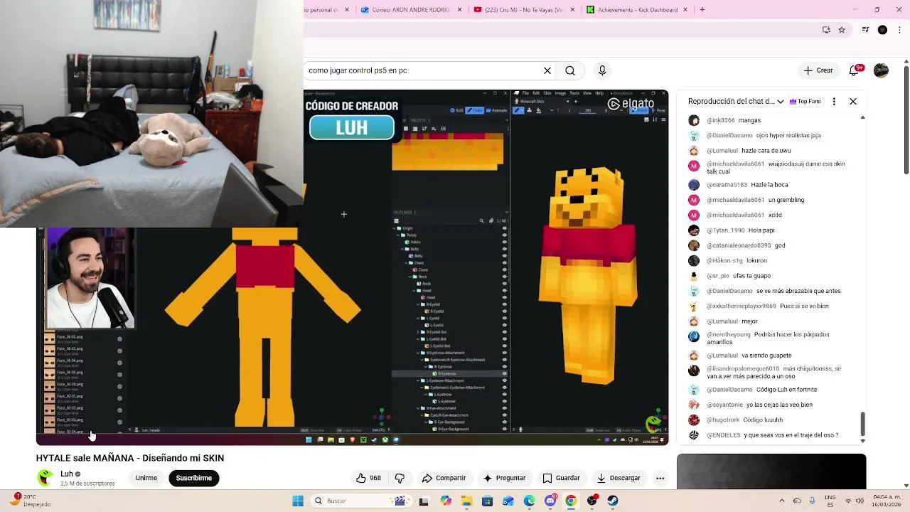Click the YouTube search text field
This screenshot has width=910, height=512.
coord(422,70)
